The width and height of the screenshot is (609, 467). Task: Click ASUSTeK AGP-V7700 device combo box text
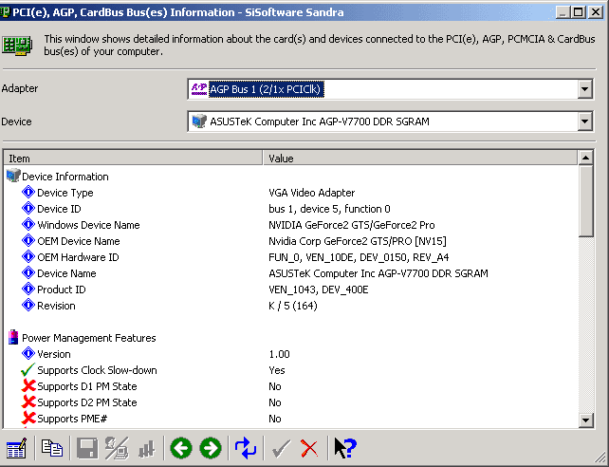point(320,121)
